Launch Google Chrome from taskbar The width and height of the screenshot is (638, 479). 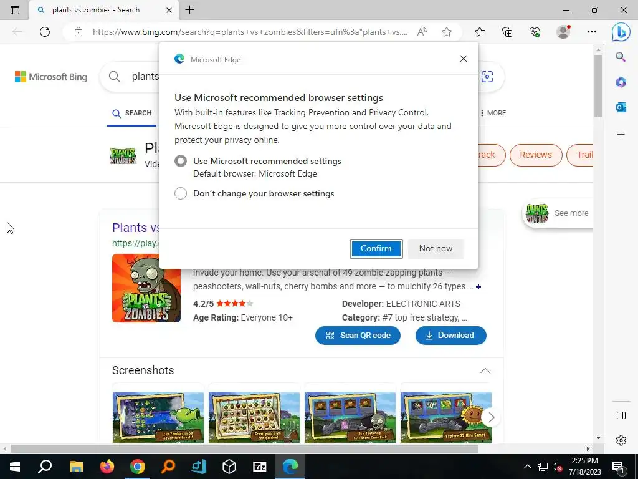pyautogui.click(x=138, y=467)
